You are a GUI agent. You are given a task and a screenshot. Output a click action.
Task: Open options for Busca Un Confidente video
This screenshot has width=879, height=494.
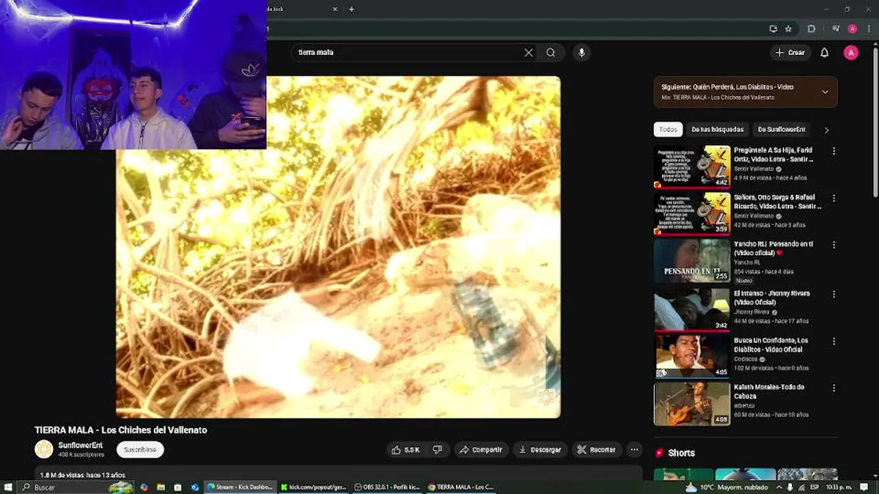834,341
